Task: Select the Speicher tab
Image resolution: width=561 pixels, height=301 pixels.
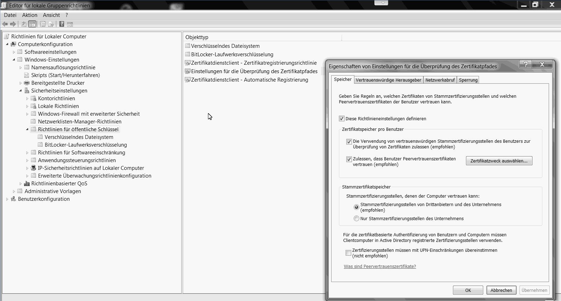Action: [x=342, y=79]
